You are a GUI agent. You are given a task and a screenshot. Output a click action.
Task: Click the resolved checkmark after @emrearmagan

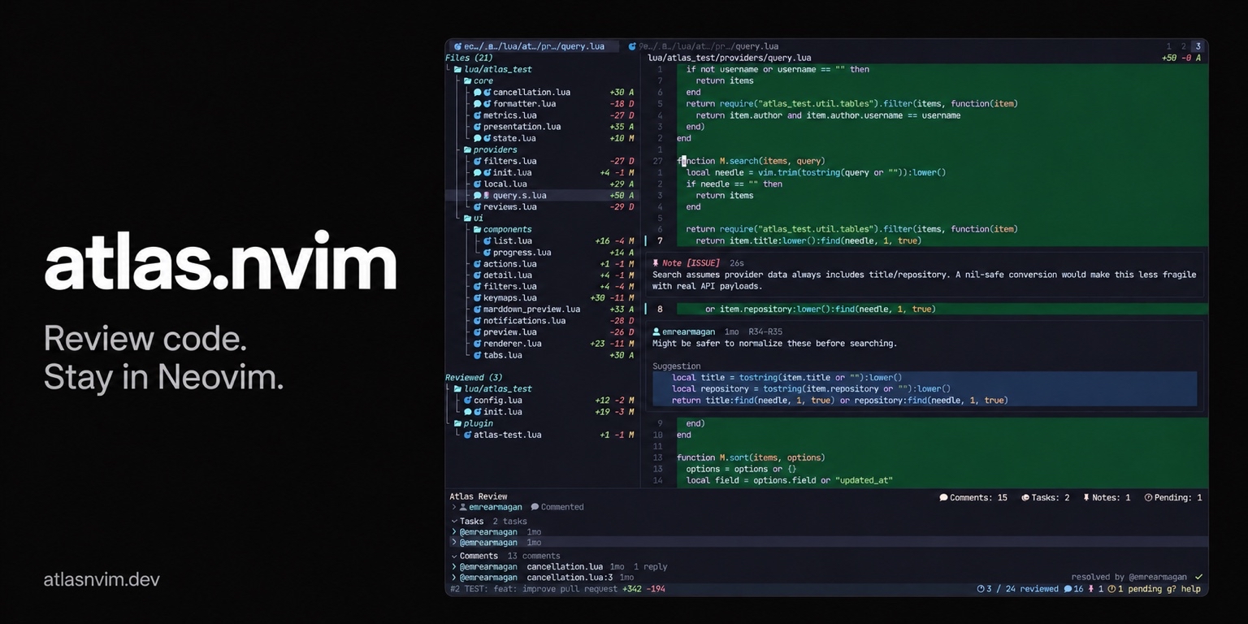(x=1198, y=577)
